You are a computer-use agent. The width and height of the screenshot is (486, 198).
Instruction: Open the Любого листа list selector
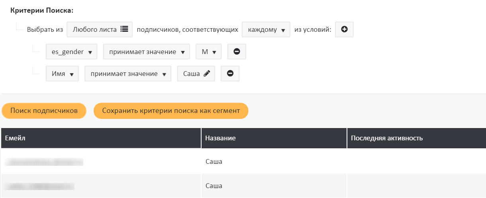[x=100, y=29]
